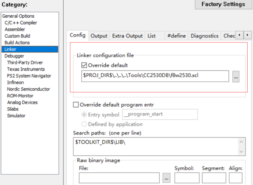Screen dimensions: 253x185
Task: Select Analog Devices entry
Action: click(22, 102)
